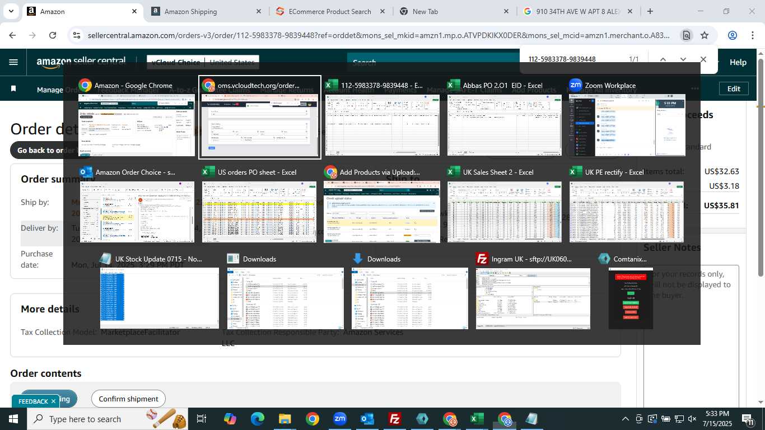Open Seller Central hamburger menu
The image size is (765, 430).
pos(13,62)
